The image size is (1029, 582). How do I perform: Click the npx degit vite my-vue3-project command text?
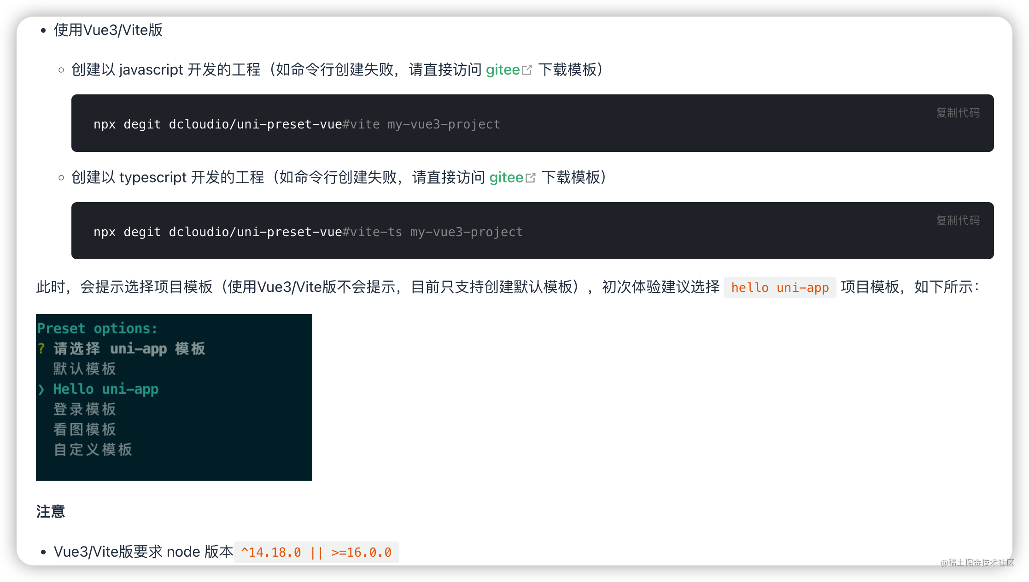point(297,124)
